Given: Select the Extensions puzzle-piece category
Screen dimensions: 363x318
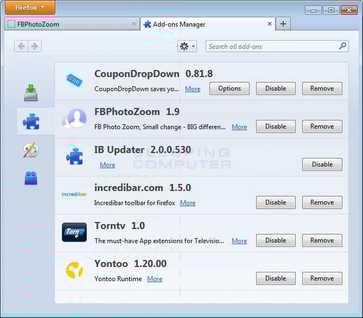Looking at the screenshot, I should (31, 122).
